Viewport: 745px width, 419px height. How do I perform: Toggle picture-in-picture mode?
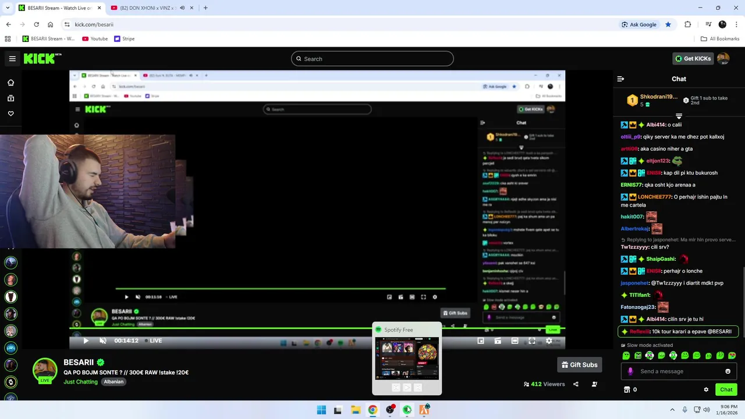tap(481, 341)
